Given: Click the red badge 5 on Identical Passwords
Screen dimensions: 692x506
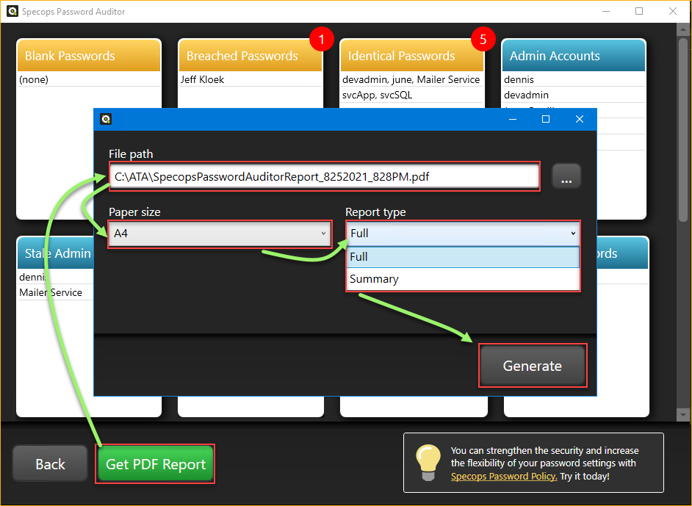Looking at the screenshot, I should tap(483, 39).
